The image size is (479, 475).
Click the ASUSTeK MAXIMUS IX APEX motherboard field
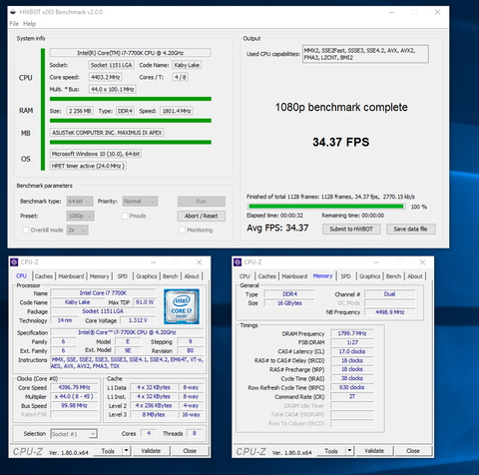[x=107, y=133]
